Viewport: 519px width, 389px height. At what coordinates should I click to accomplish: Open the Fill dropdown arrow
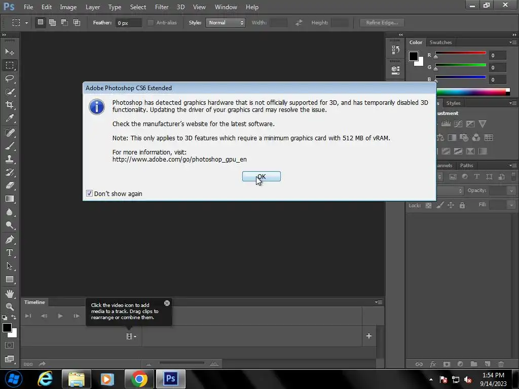pos(512,205)
